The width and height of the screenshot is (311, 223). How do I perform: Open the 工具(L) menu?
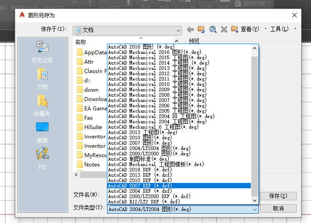pyautogui.click(x=279, y=29)
